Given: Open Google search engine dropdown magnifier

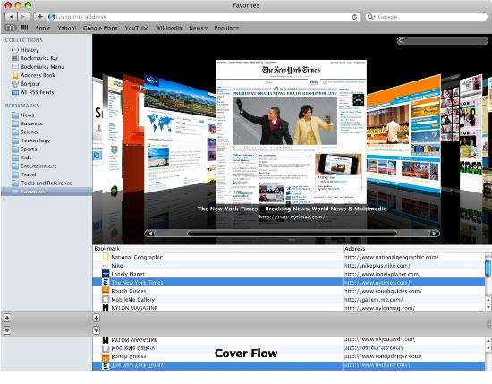Looking at the screenshot, I should point(371,17).
